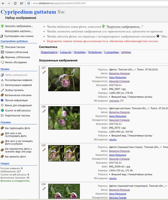Open Русскоязычные названия in the Правка menu
This screenshot has width=168, height=200.
tap(18, 80)
